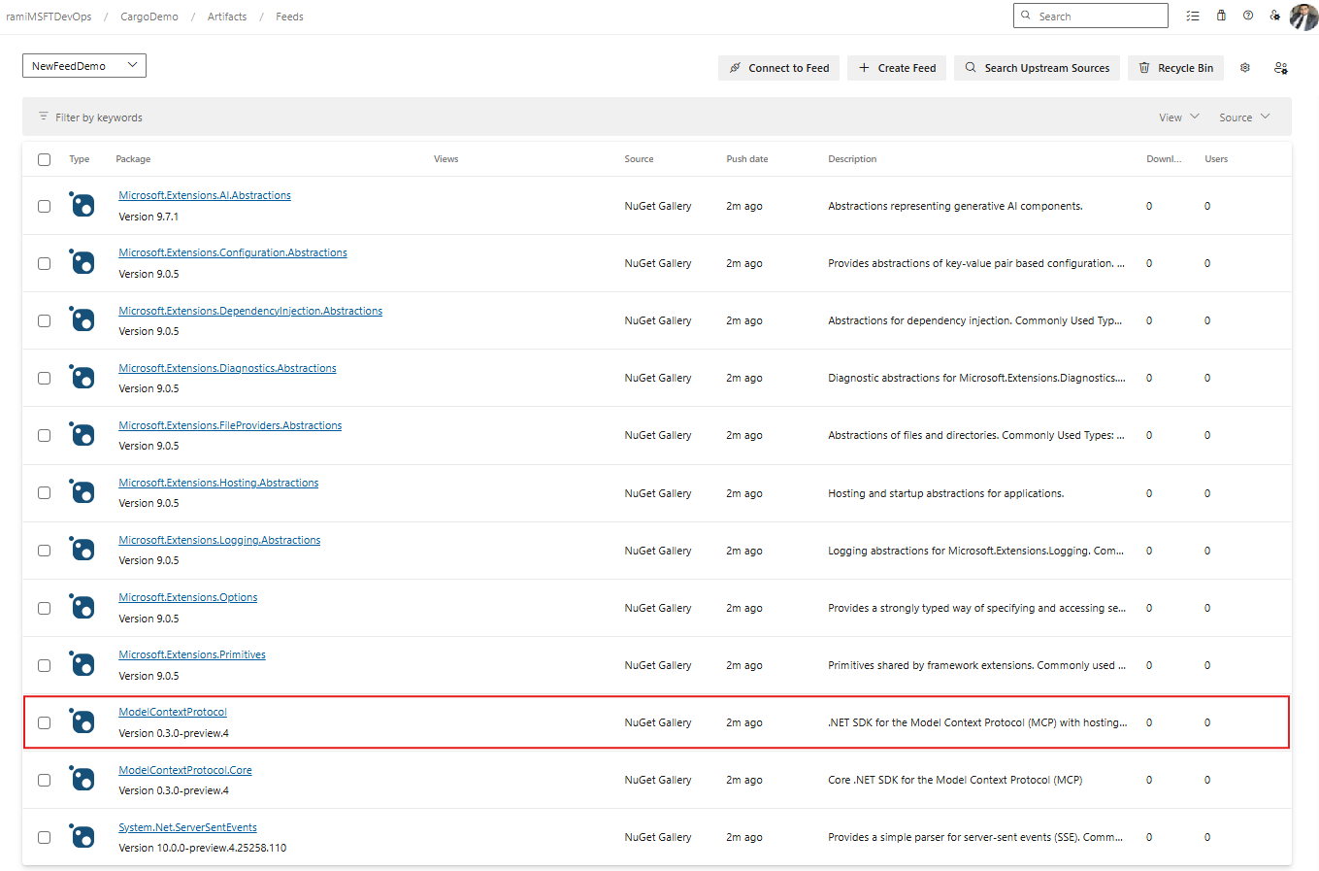Click the Connect to Feed button
Screen dimensions: 1319x871
778,68
